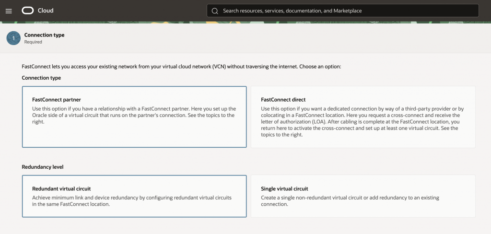Click the bold Connection type section heading
This screenshot has height=234, width=491.
point(41,78)
